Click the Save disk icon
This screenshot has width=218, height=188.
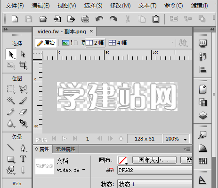pos(29,19)
